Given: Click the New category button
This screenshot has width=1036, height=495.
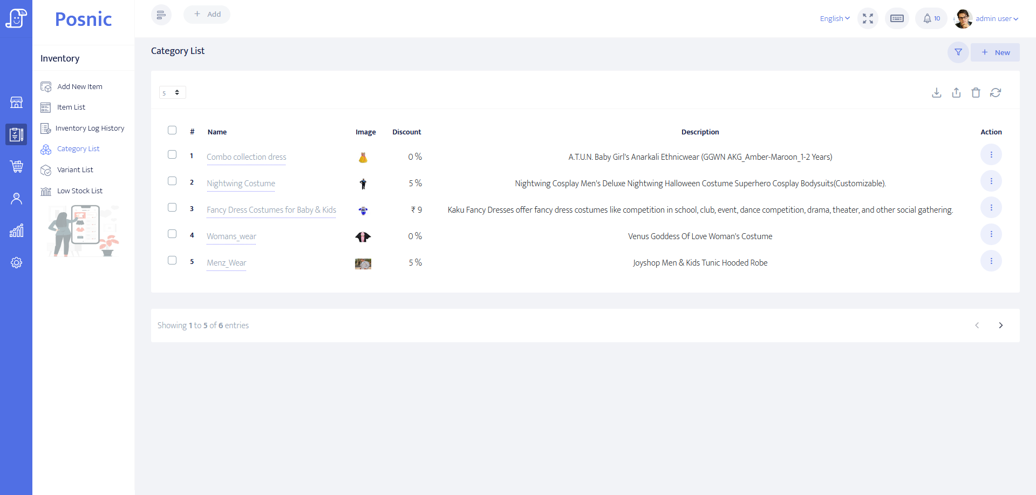Looking at the screenshot, I should 996,52.
